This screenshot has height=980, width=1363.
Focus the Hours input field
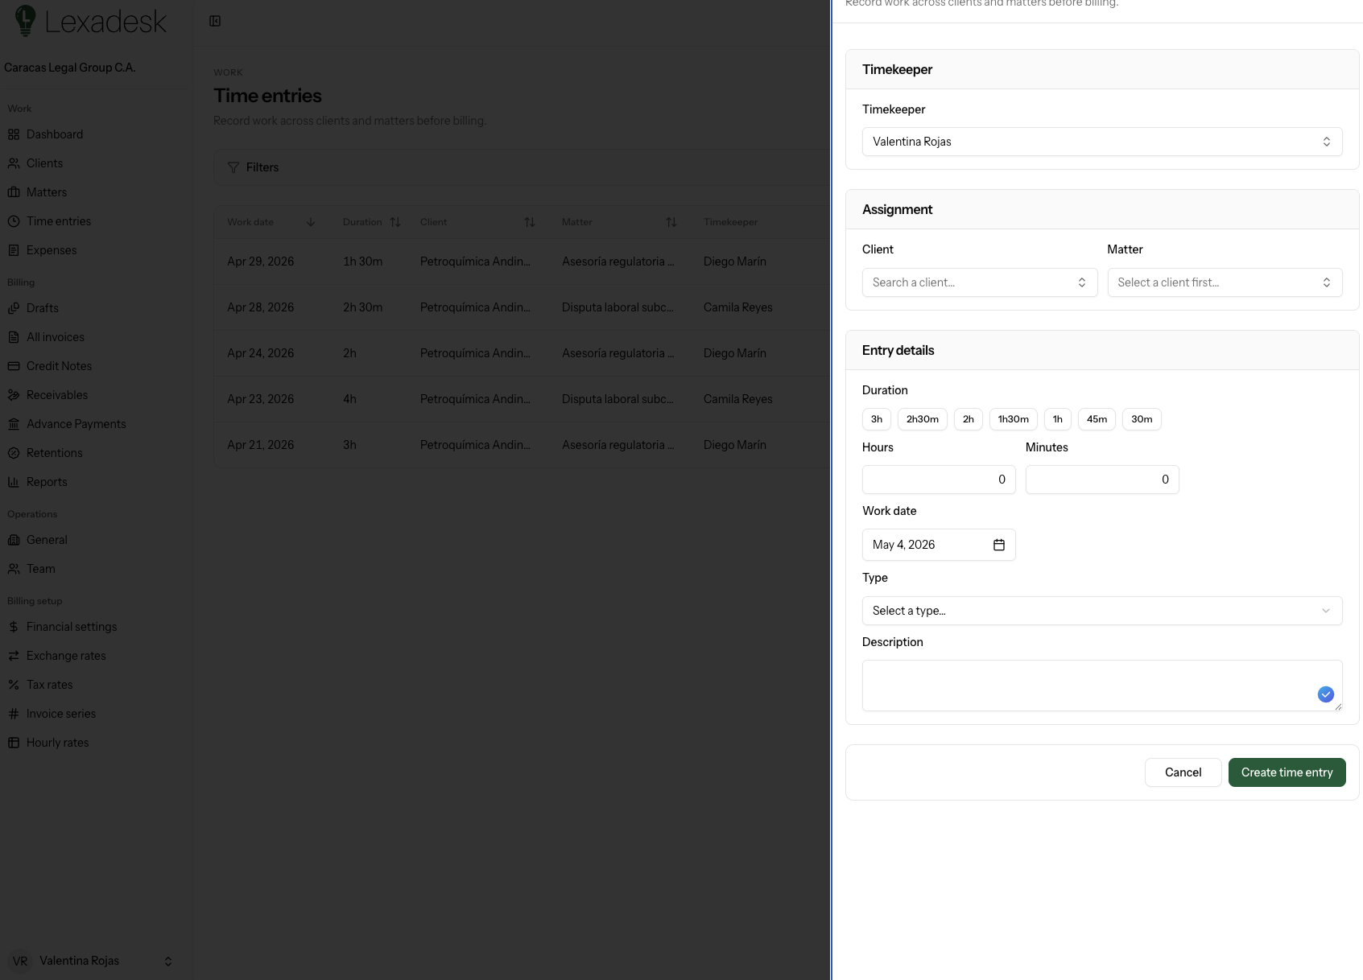(x=939, y=480)
